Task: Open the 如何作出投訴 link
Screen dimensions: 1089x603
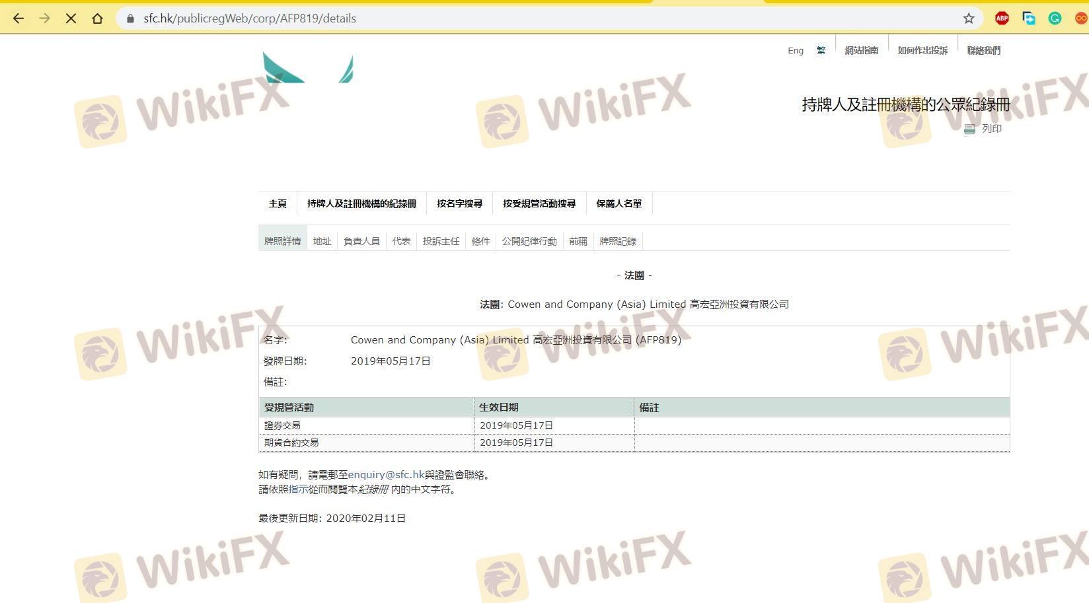Action: coord(922,50)
